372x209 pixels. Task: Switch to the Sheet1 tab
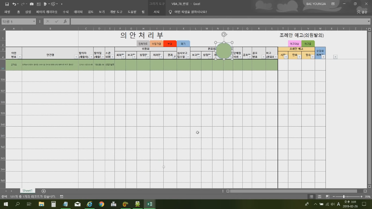pyautogui.click(x=27, y=191)
